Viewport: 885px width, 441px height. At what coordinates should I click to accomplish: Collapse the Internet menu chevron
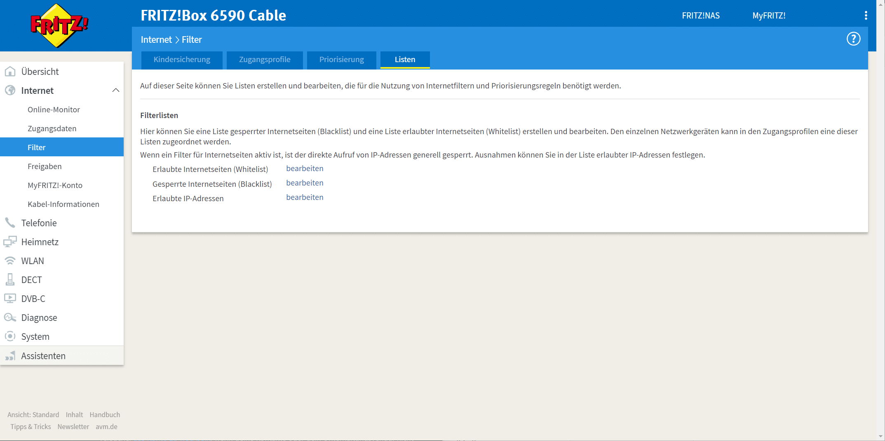(116, 91)
